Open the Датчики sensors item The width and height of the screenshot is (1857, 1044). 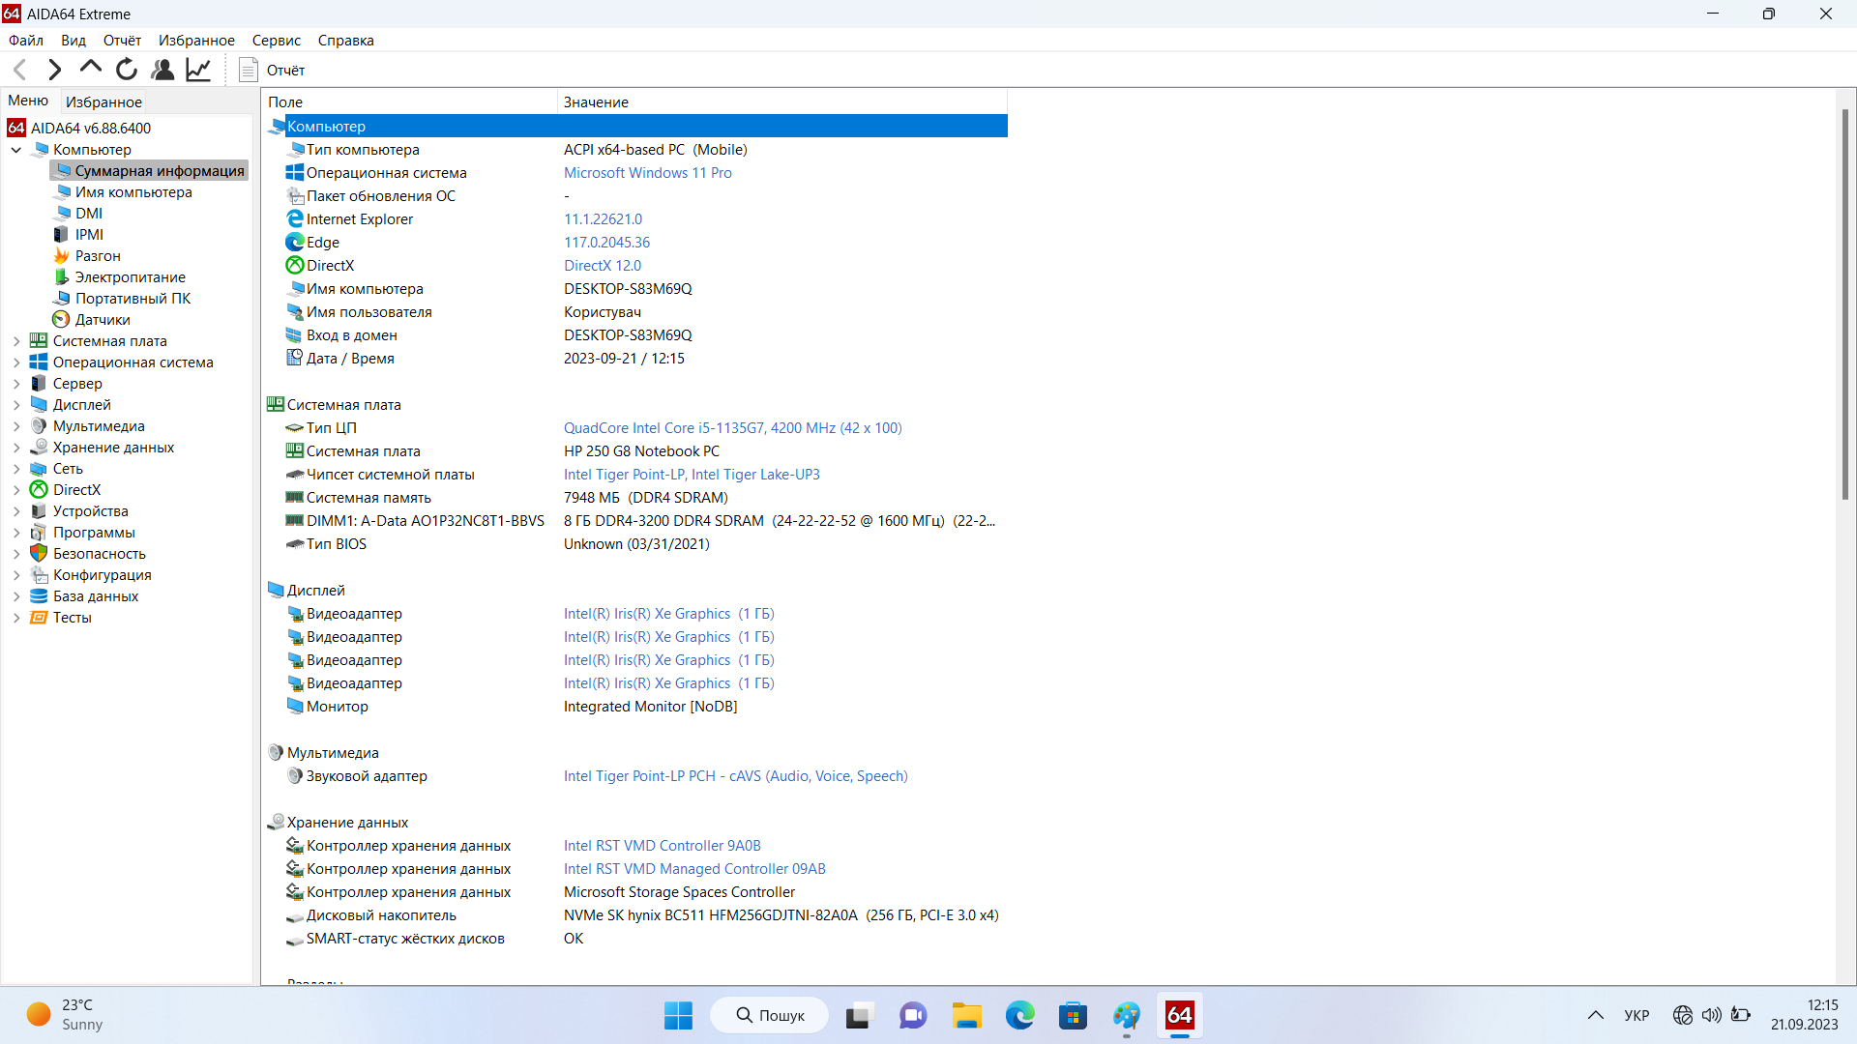(x=103, y=320)
